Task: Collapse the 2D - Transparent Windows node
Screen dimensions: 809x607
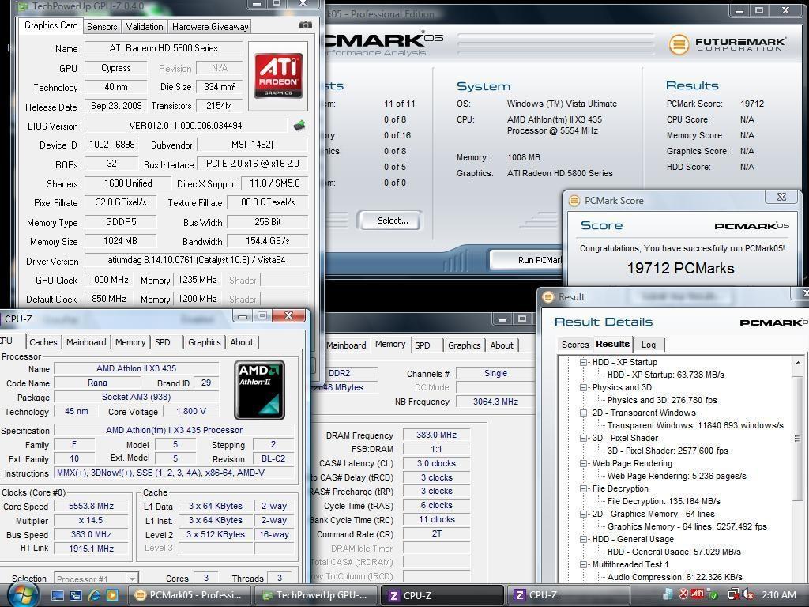Action: click(584, 413)
